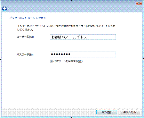Toggle saving via パスワードを保存する(W) label text
Viewport: 144px width, 118px height.
(68, 61)
